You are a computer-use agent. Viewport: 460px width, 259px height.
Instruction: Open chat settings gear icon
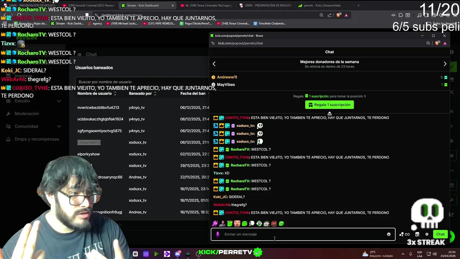tap(427, 234)
